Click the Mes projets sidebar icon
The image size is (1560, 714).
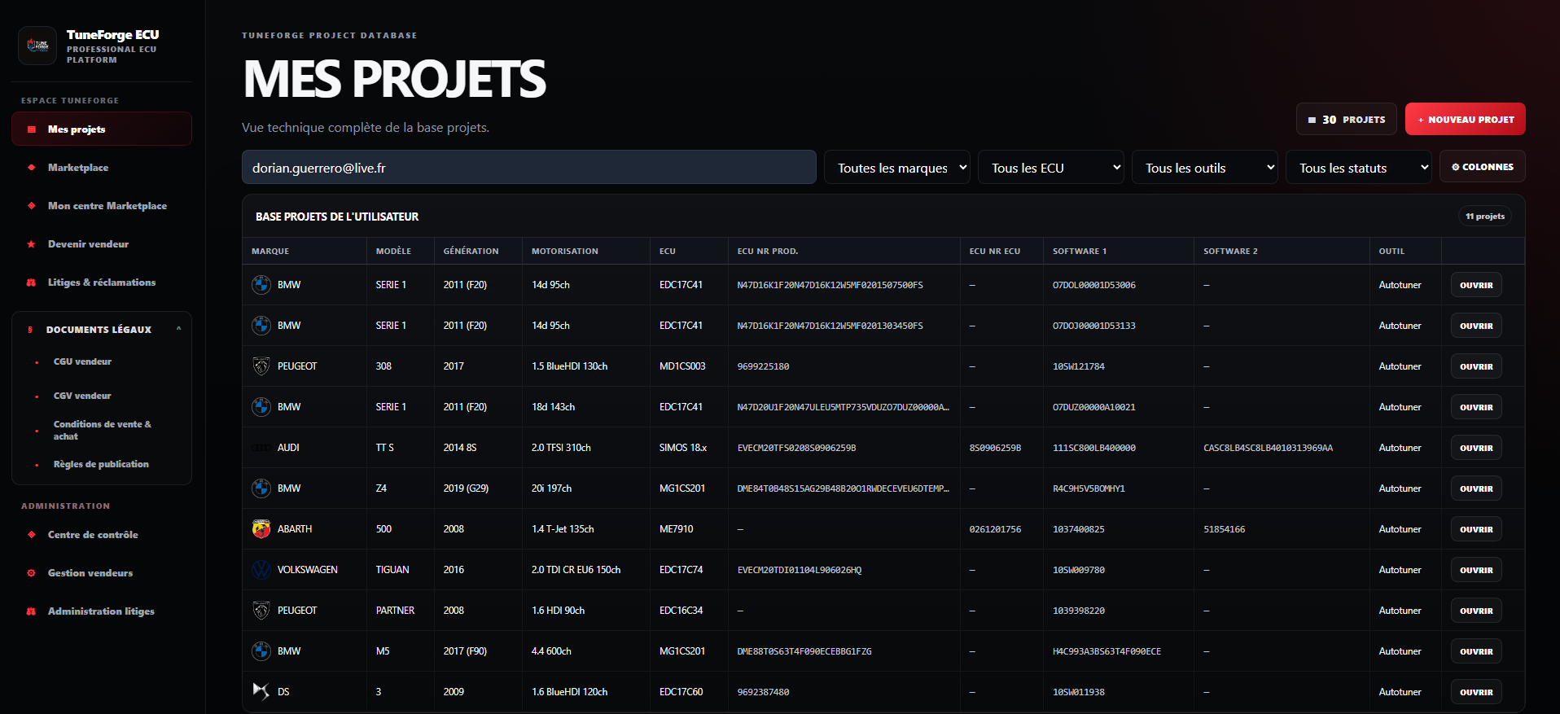pos(32,129)
